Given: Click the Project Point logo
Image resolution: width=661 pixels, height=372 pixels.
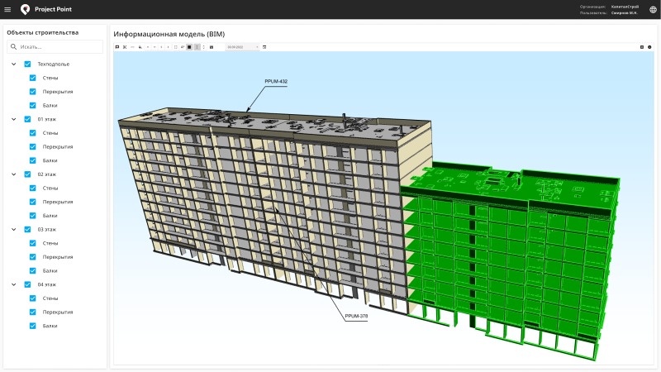Looking at the screenshot, I should pos(26,9).
